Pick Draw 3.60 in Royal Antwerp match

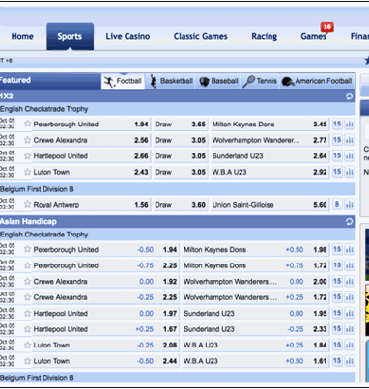click(x=181, y=205)
